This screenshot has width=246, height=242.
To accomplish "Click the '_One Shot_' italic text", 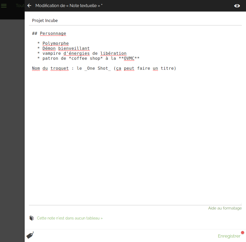I will pos(98,68).
